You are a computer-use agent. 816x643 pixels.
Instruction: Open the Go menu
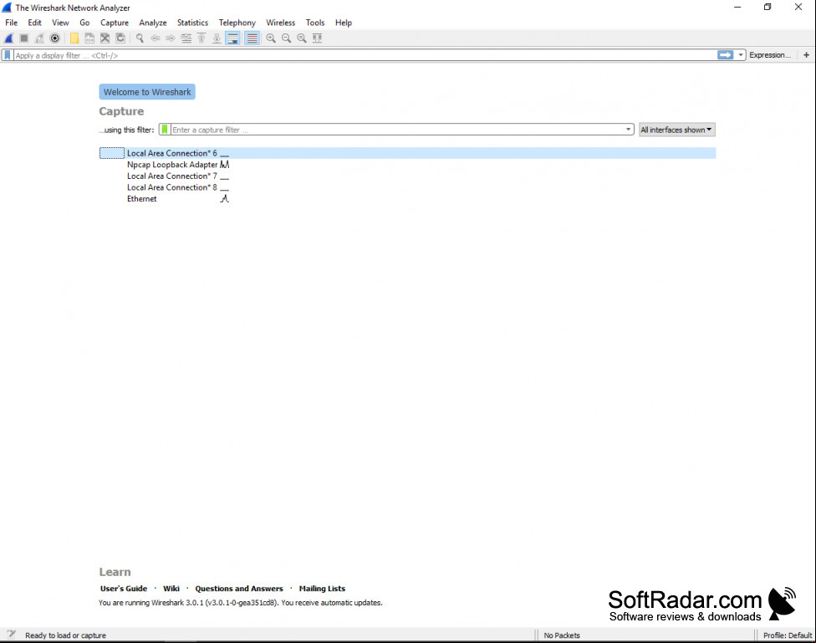84,23
